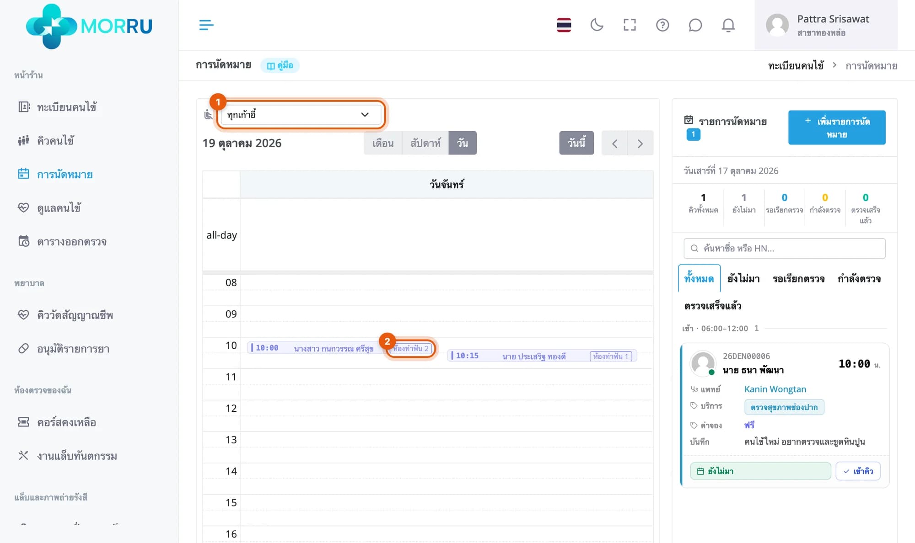Click doctor name Kanin Wongtan link

click(775, 389)
